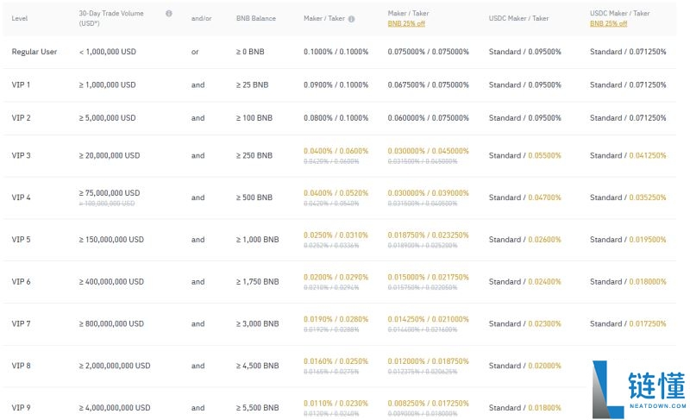This screenshot has width=690, height=420.
Task: Click the 0.0110% / 0.0230% VIP 9 fee
Action: pyautogui.click(x=336, y=404)
